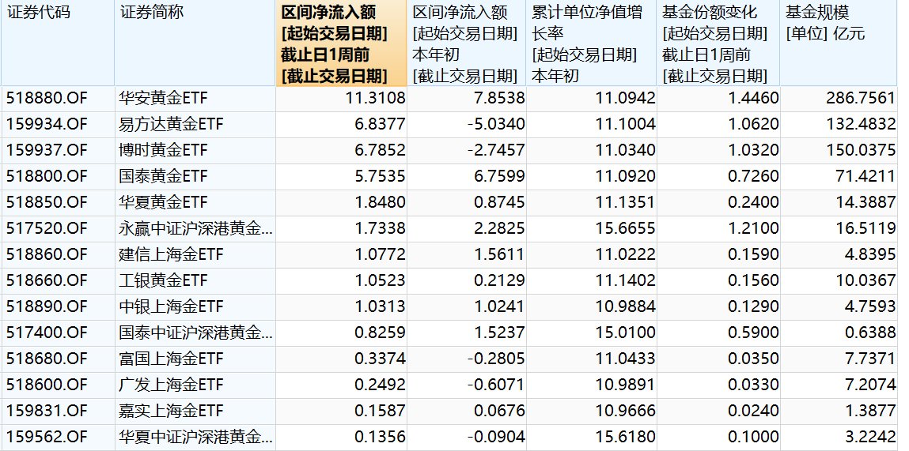
Task: Click growth rate value 11.1351
Action: pyautogui.click(x=626, y=202)
